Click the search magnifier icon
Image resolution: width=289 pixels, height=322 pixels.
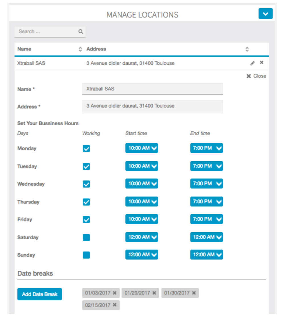pos(81,32)
